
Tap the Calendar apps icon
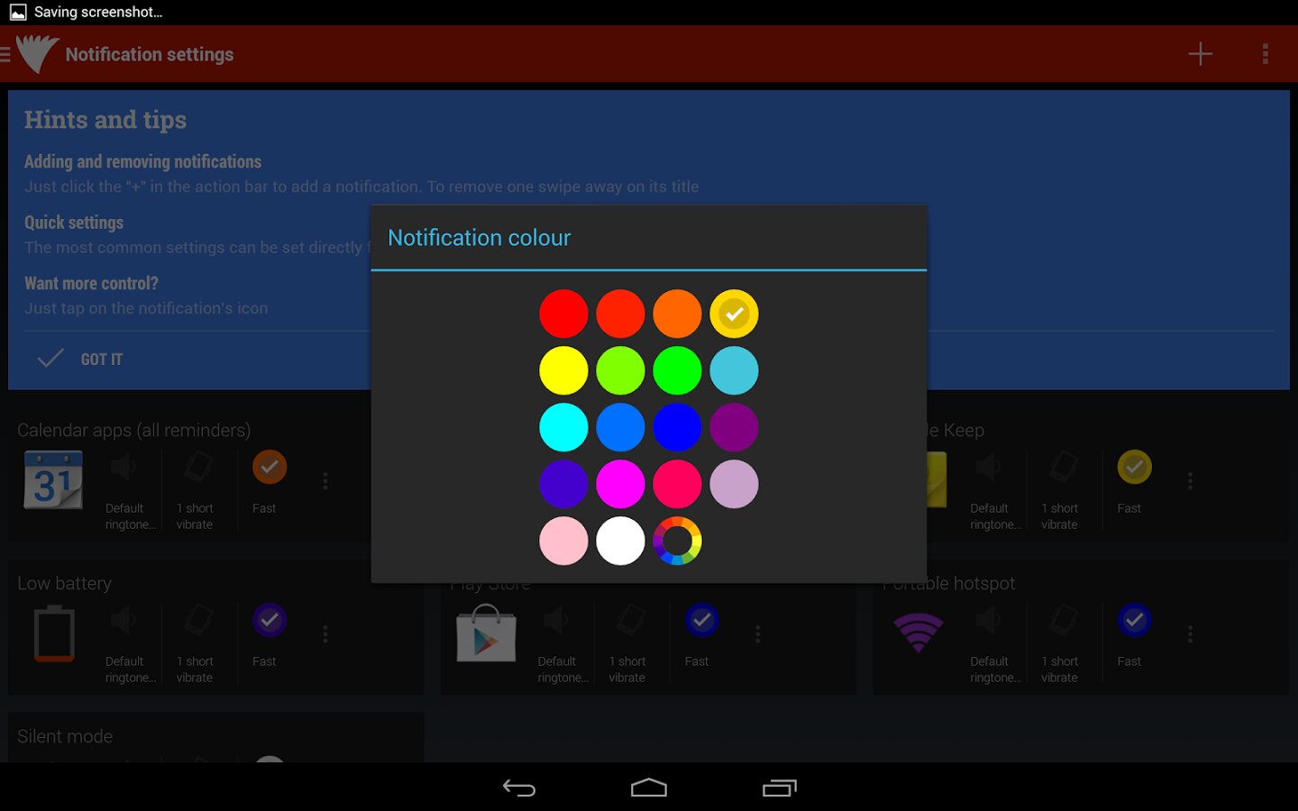pyautogui.click(x=53, y=480)
